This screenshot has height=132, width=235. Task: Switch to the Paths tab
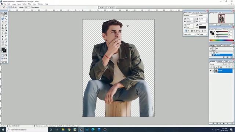click(227, 62)
